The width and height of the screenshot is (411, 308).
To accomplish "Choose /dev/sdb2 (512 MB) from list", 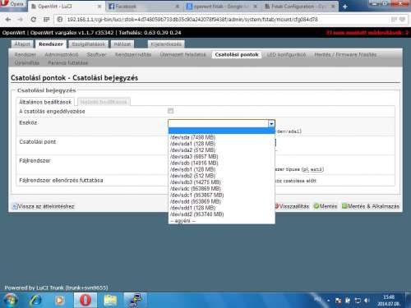I will click(221, 176).
